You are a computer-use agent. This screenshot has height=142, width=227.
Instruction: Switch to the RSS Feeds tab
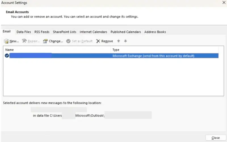[x=42, y=32]
